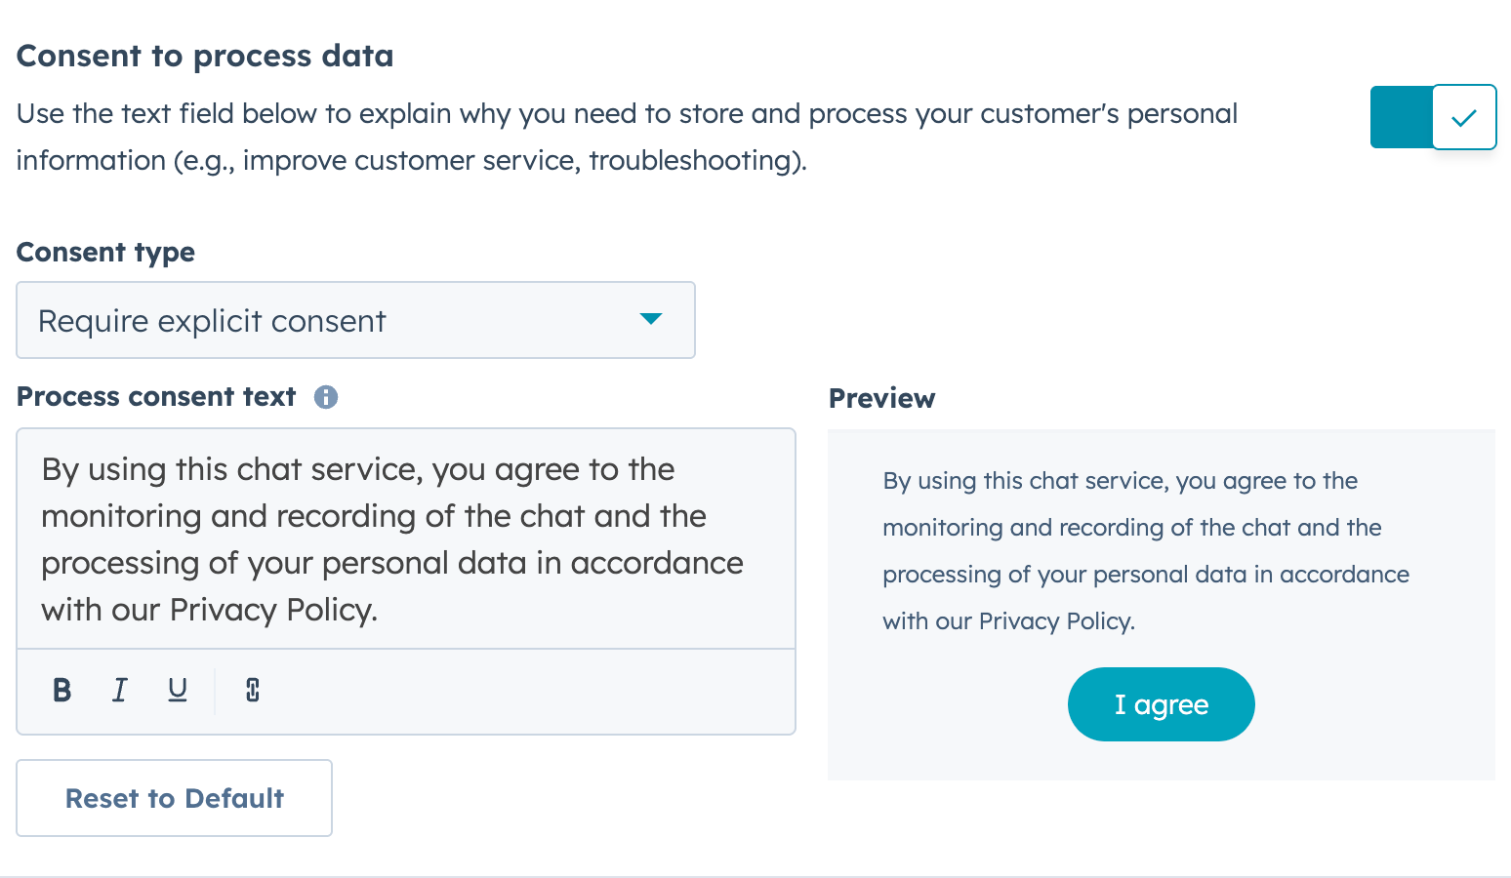Image resolution: width=1511 pixels, height=878 pixels.
Task: Click the Reset to Default button
Action: [x=174, y=798]
